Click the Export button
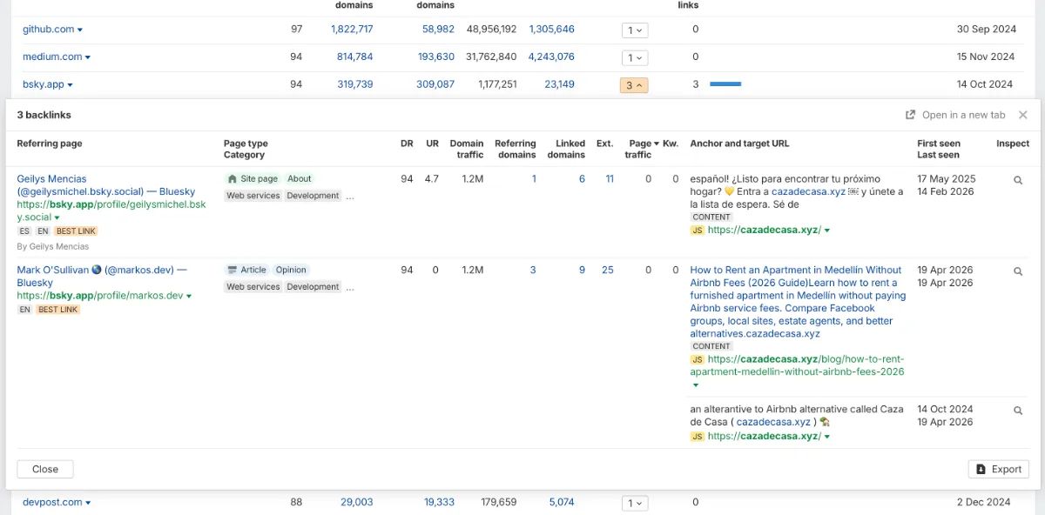This screenshot has width=1045, height=515. pyautogui.click(x=998, y=469)
